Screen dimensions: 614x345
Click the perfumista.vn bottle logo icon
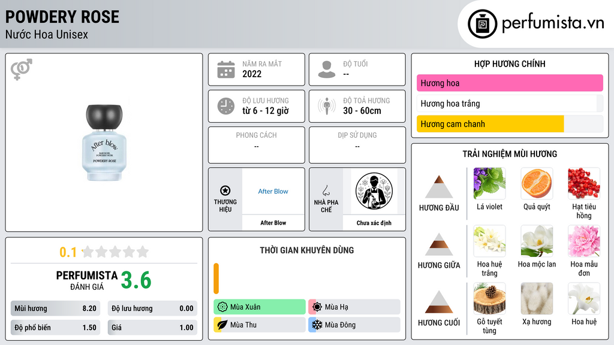tap(482, 24)
